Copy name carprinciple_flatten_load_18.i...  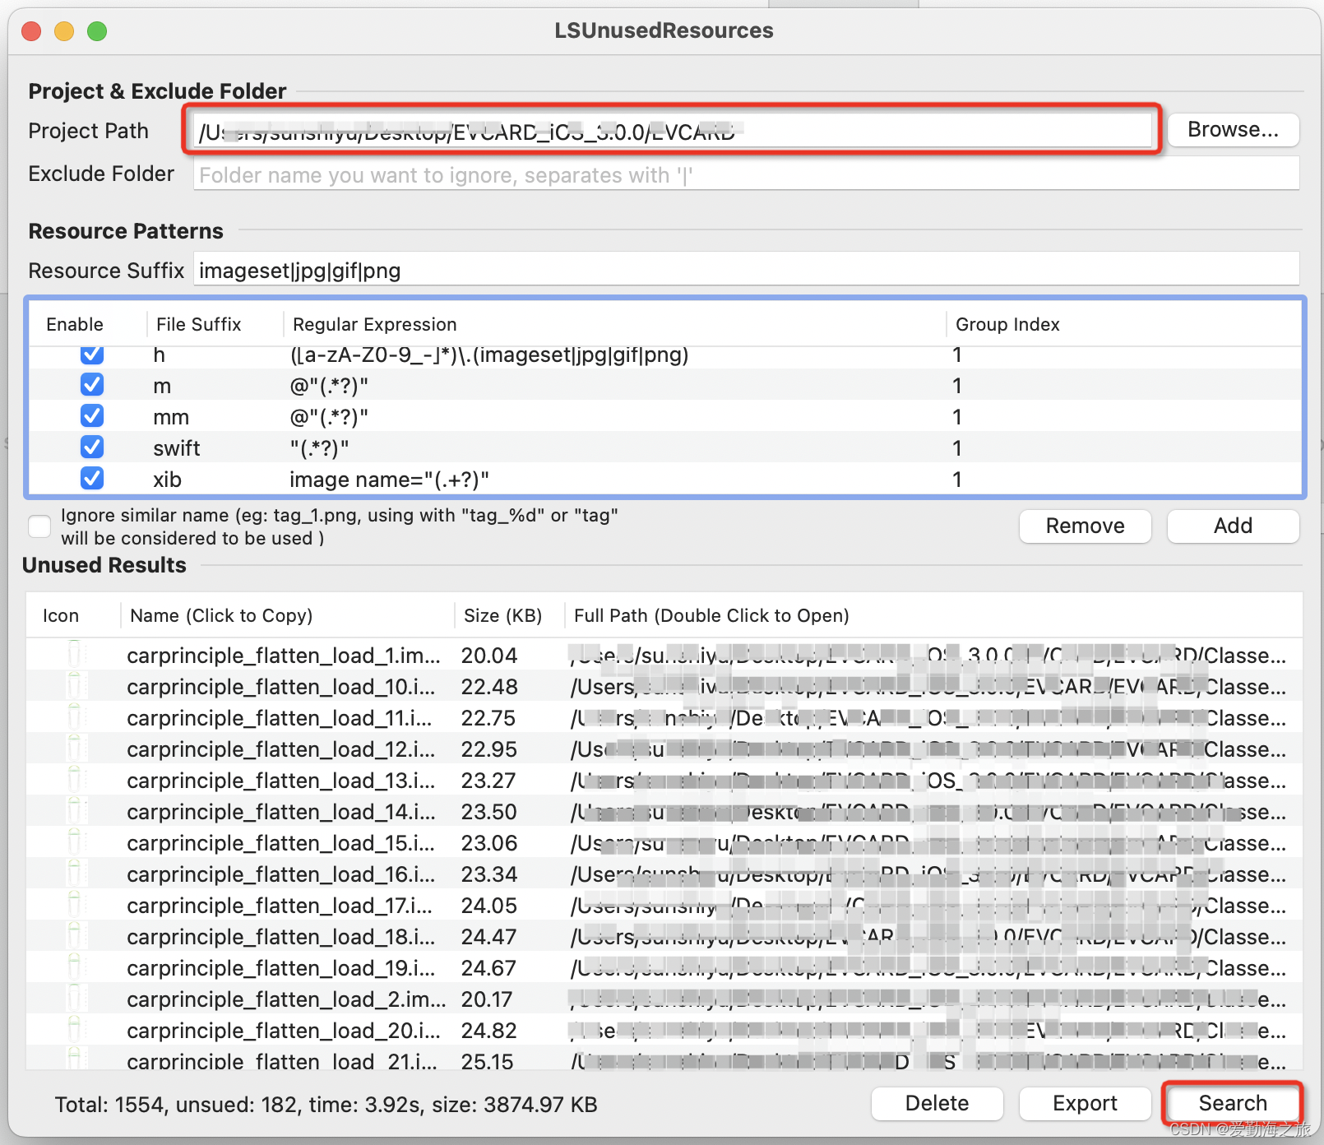pyautogui.click(x=281, y=937)
